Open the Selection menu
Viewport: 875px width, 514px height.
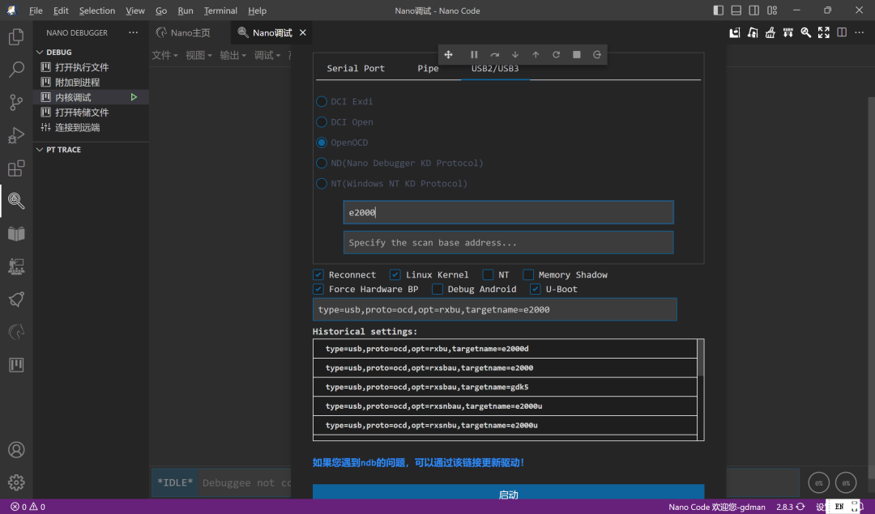(x=97, y=11)
